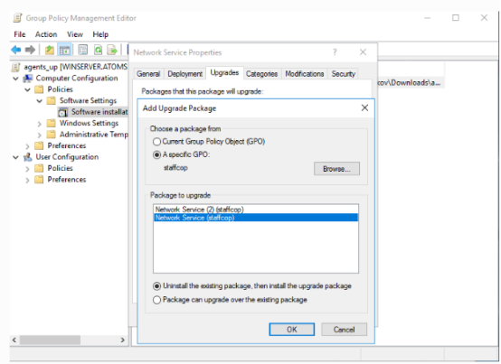Click the Group Policy Management Editor title icon
The width and height of the screenshot is (501, 364).
17,18
